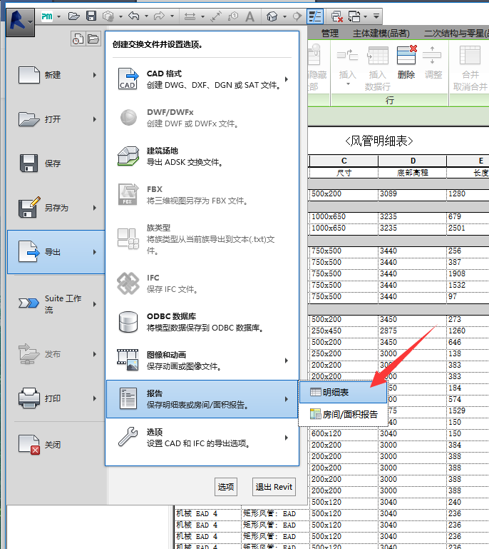Open the Default 3D View house icon
Image resolution: width=489 pixels, height=549 pixels.
click(272, 16)
